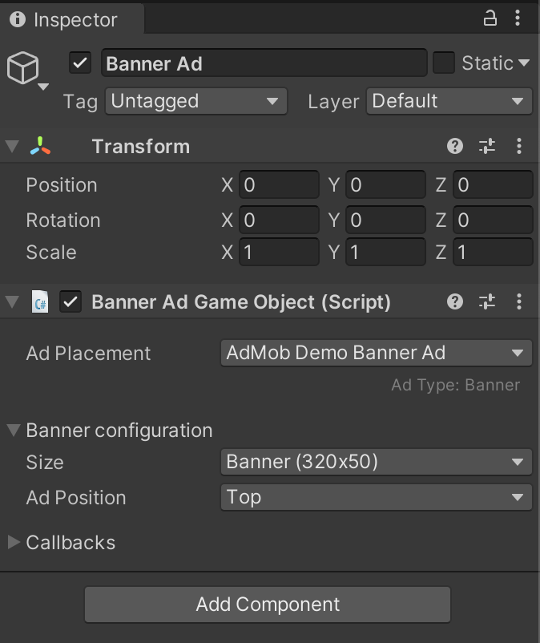
Task: Enable the Static checkbox
Action: [x=443, y=63]
